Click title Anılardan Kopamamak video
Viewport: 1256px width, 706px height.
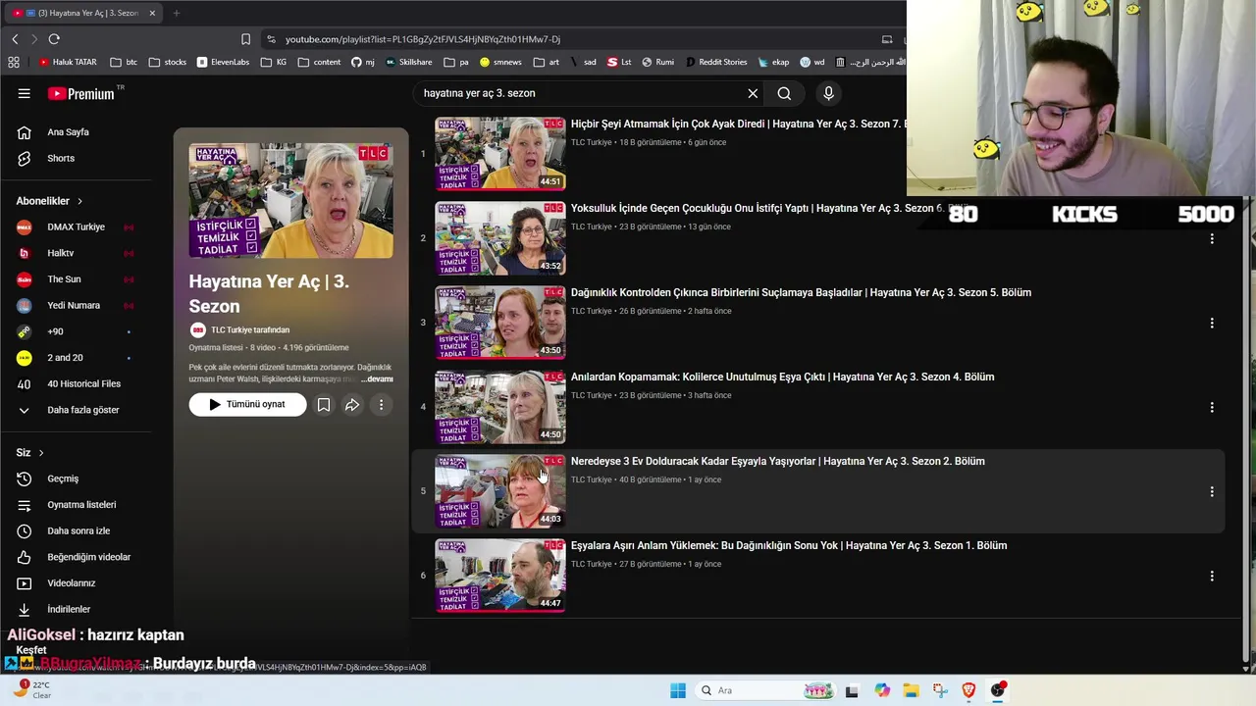pos(782,377)
